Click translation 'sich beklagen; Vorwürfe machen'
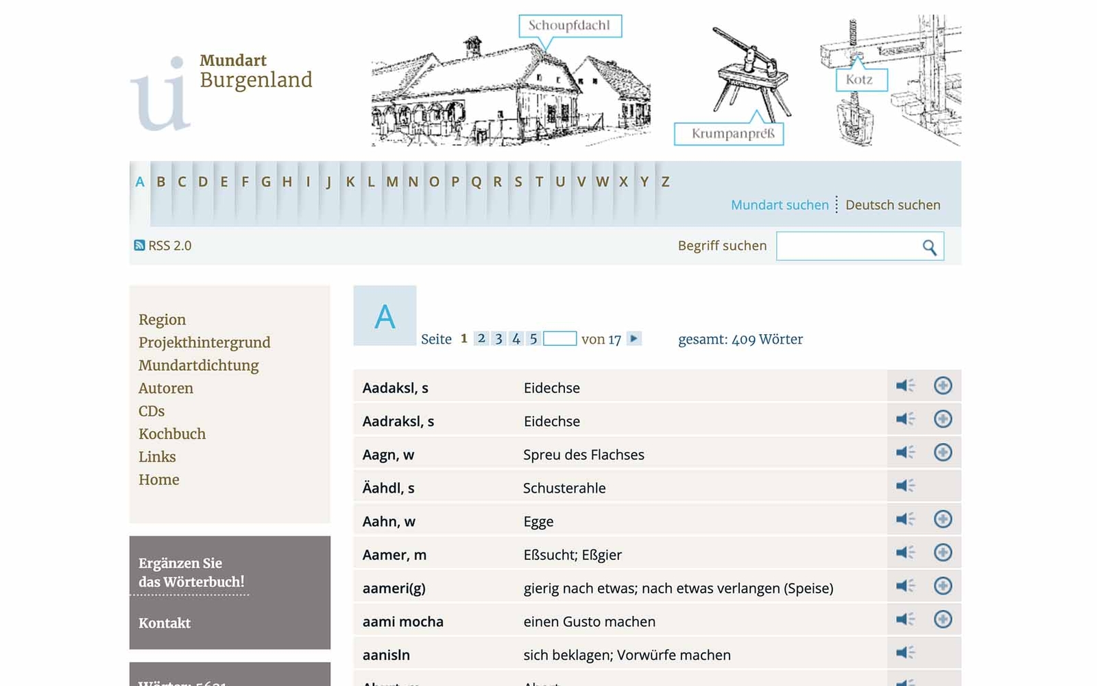 click(x=627, y=655)
